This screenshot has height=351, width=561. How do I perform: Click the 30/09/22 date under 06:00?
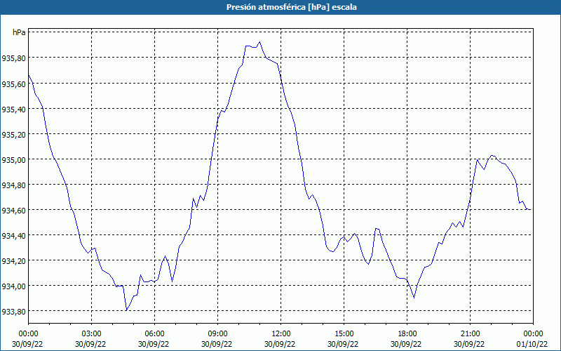(x=154, y=344)
